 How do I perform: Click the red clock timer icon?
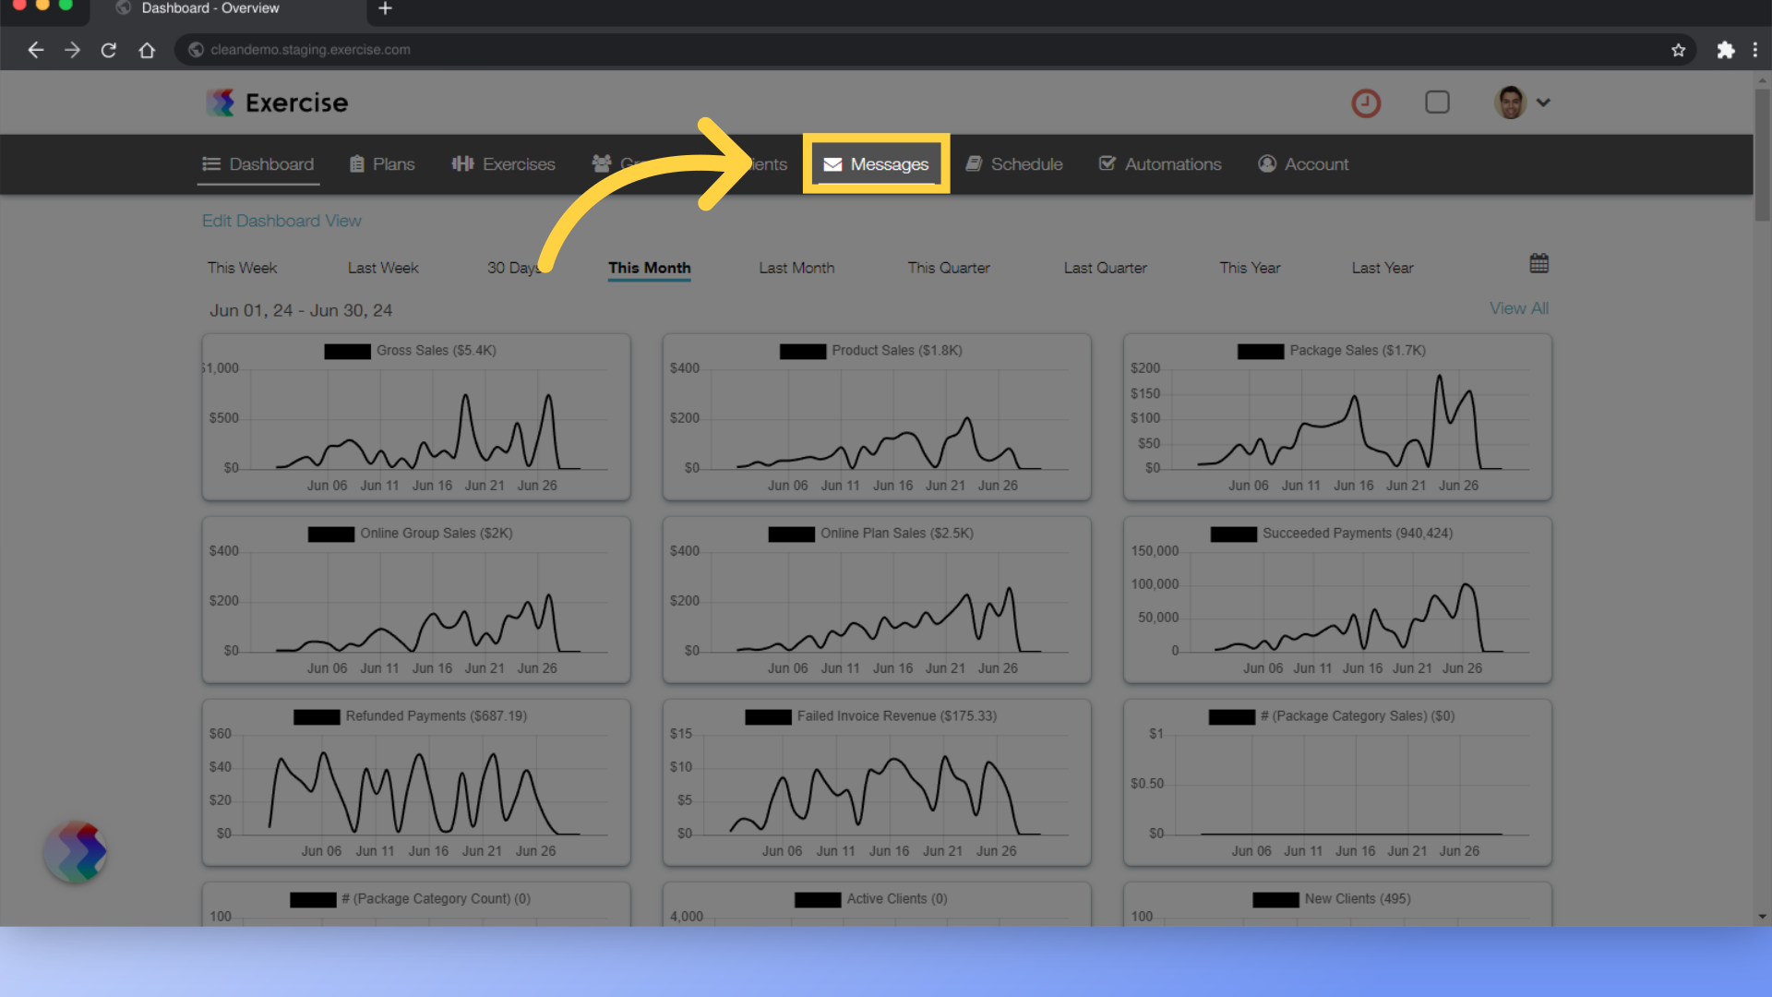1366,102
